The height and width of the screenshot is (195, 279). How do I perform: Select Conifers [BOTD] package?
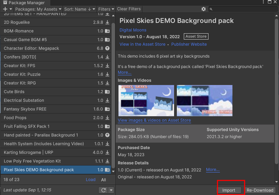[56, 57]
